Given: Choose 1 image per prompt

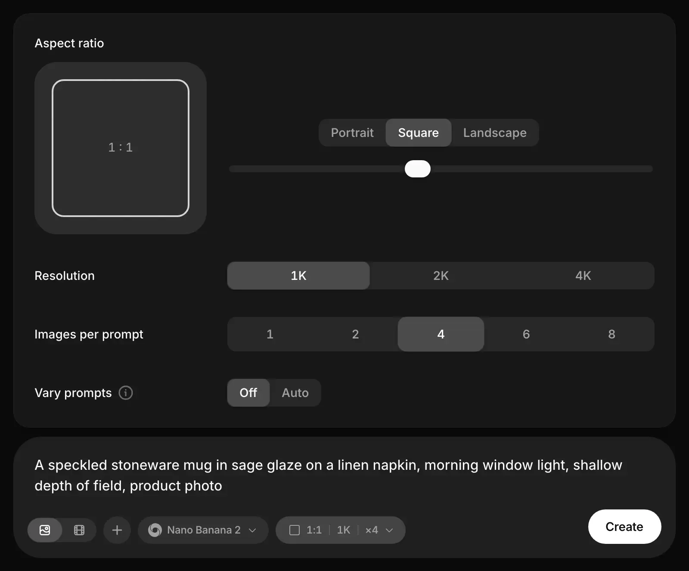Looking at the screenshot, I should [x=270, y=334].
